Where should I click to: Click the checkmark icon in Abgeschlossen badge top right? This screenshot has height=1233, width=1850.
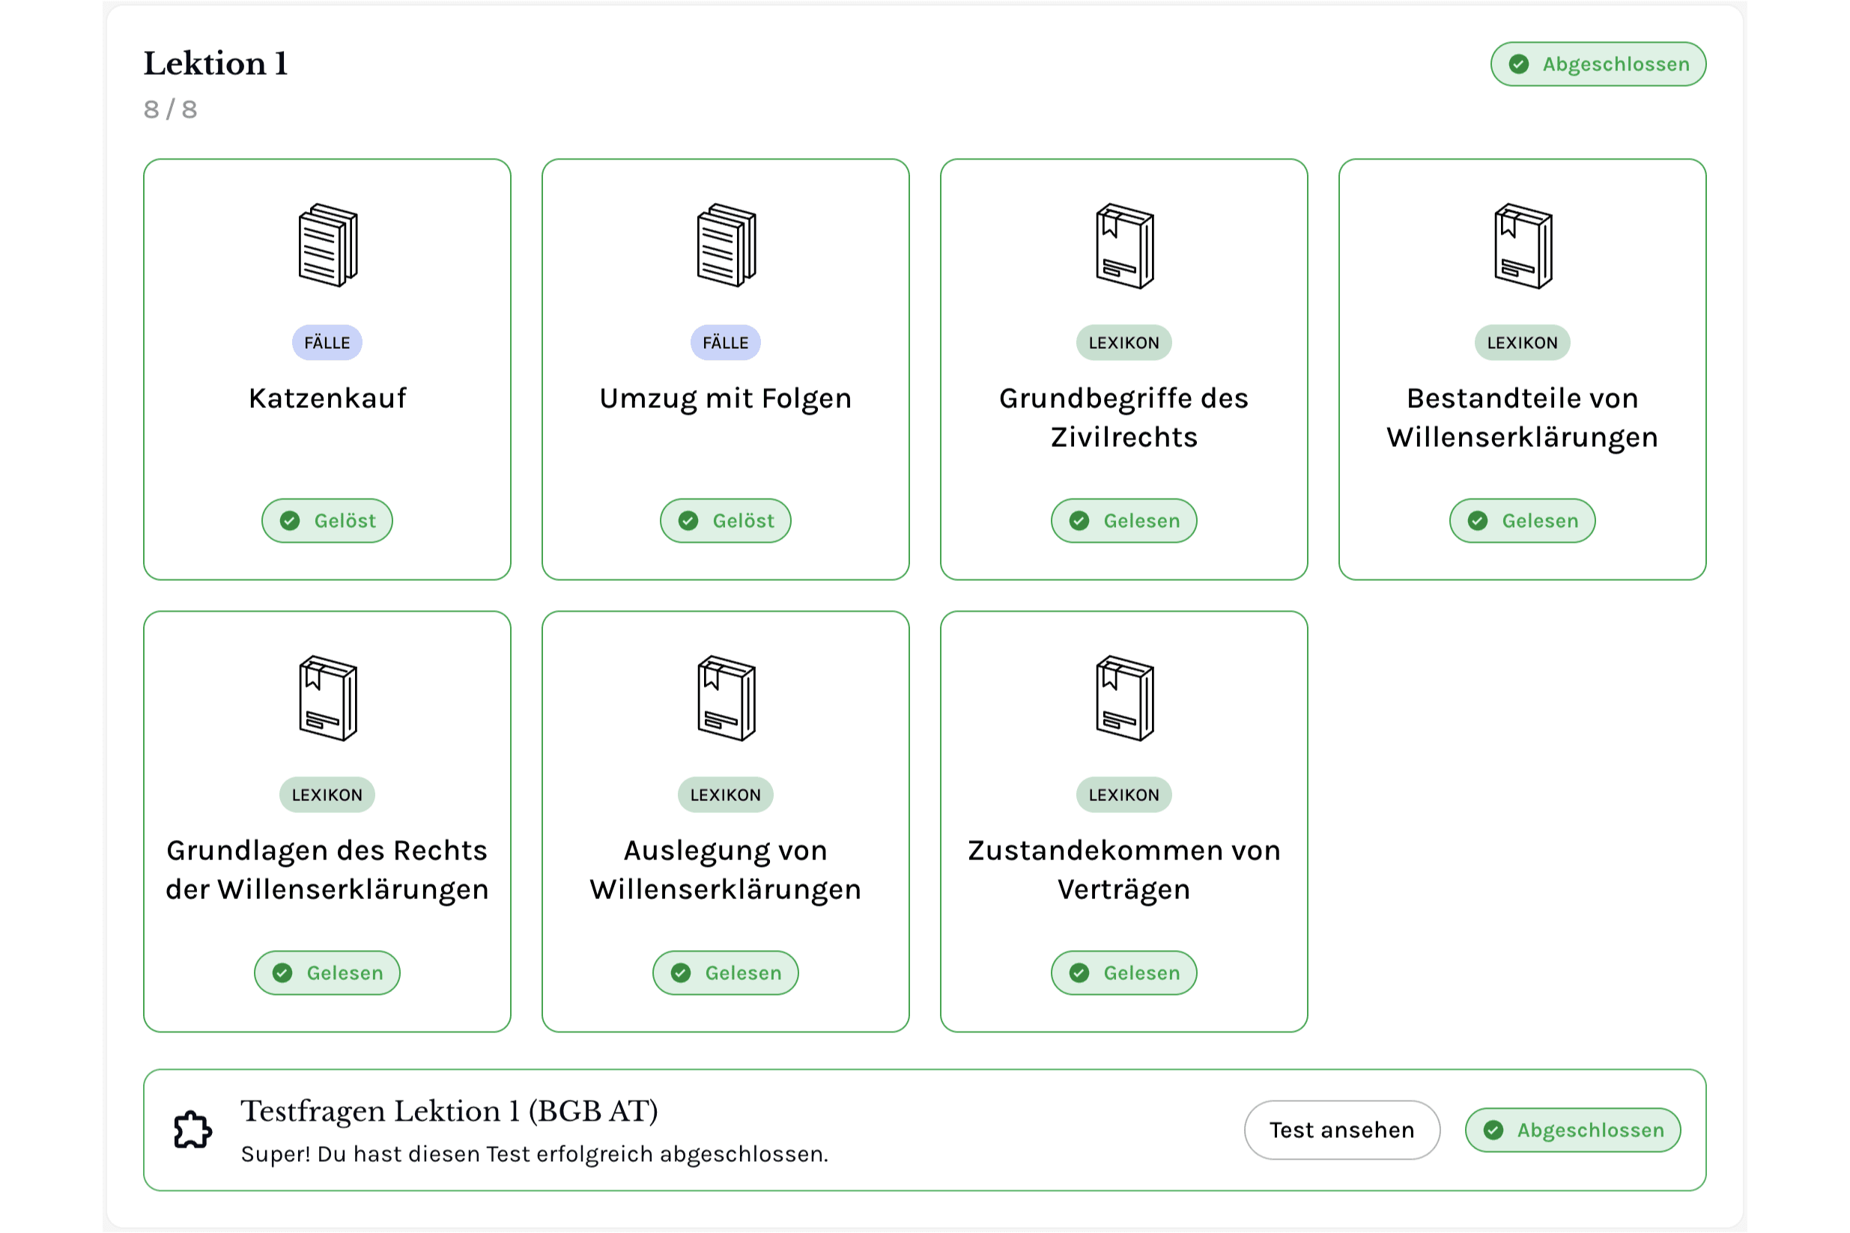point(1518,64)
